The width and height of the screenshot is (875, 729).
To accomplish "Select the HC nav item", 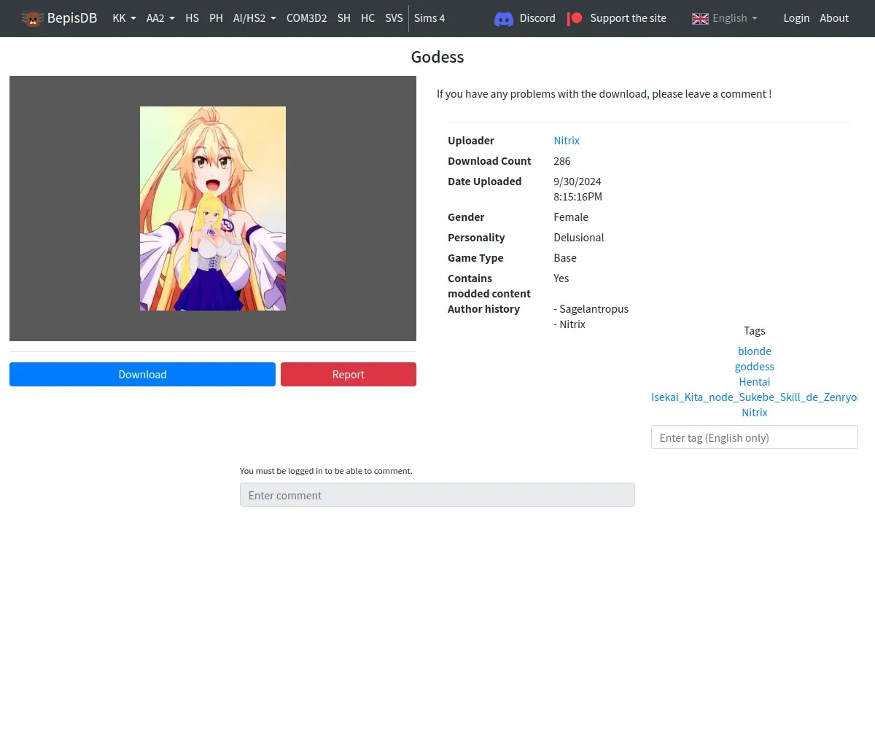I will tap(367, 18).
